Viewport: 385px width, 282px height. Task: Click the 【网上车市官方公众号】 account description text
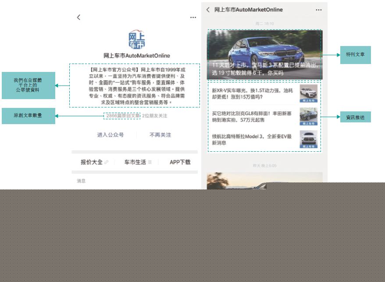click(137, 86)
